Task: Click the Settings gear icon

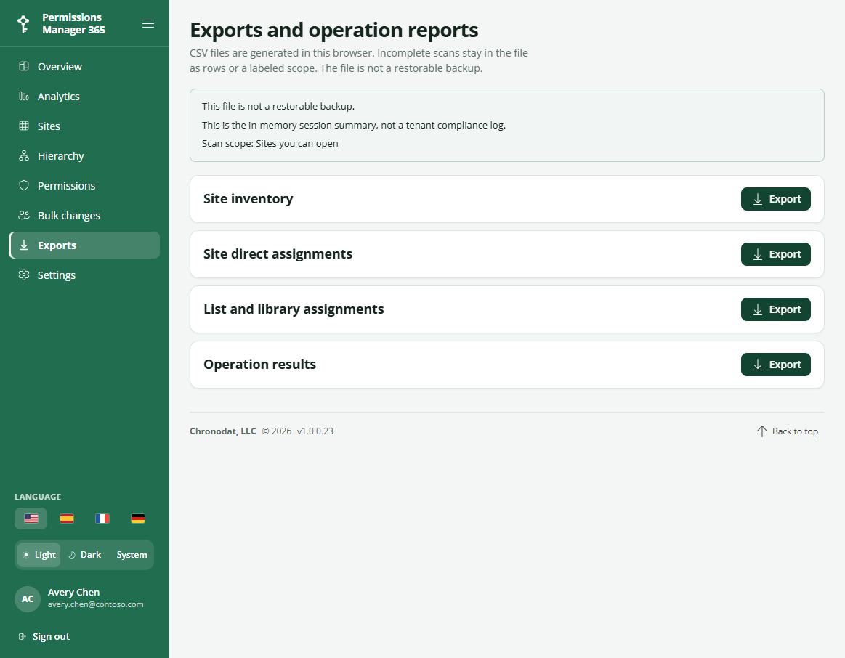Action: (x=24, y=275)
